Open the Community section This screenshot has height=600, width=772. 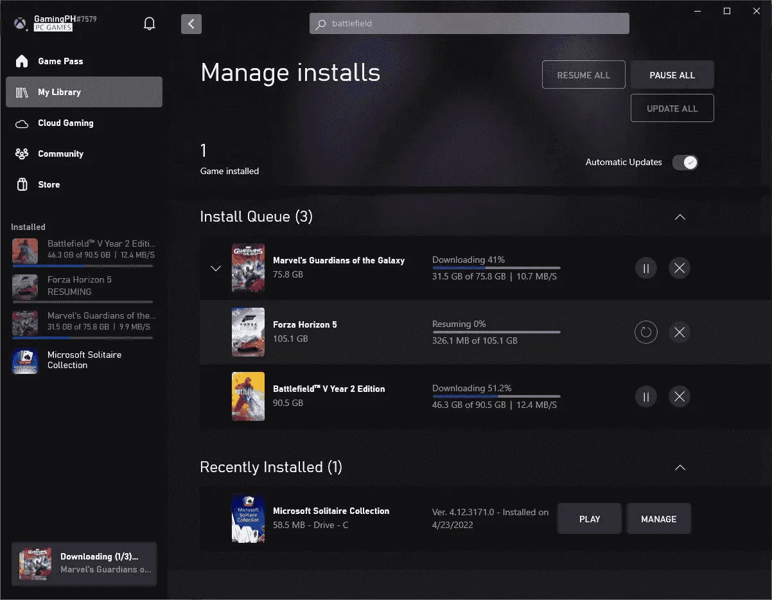(84, 154)
